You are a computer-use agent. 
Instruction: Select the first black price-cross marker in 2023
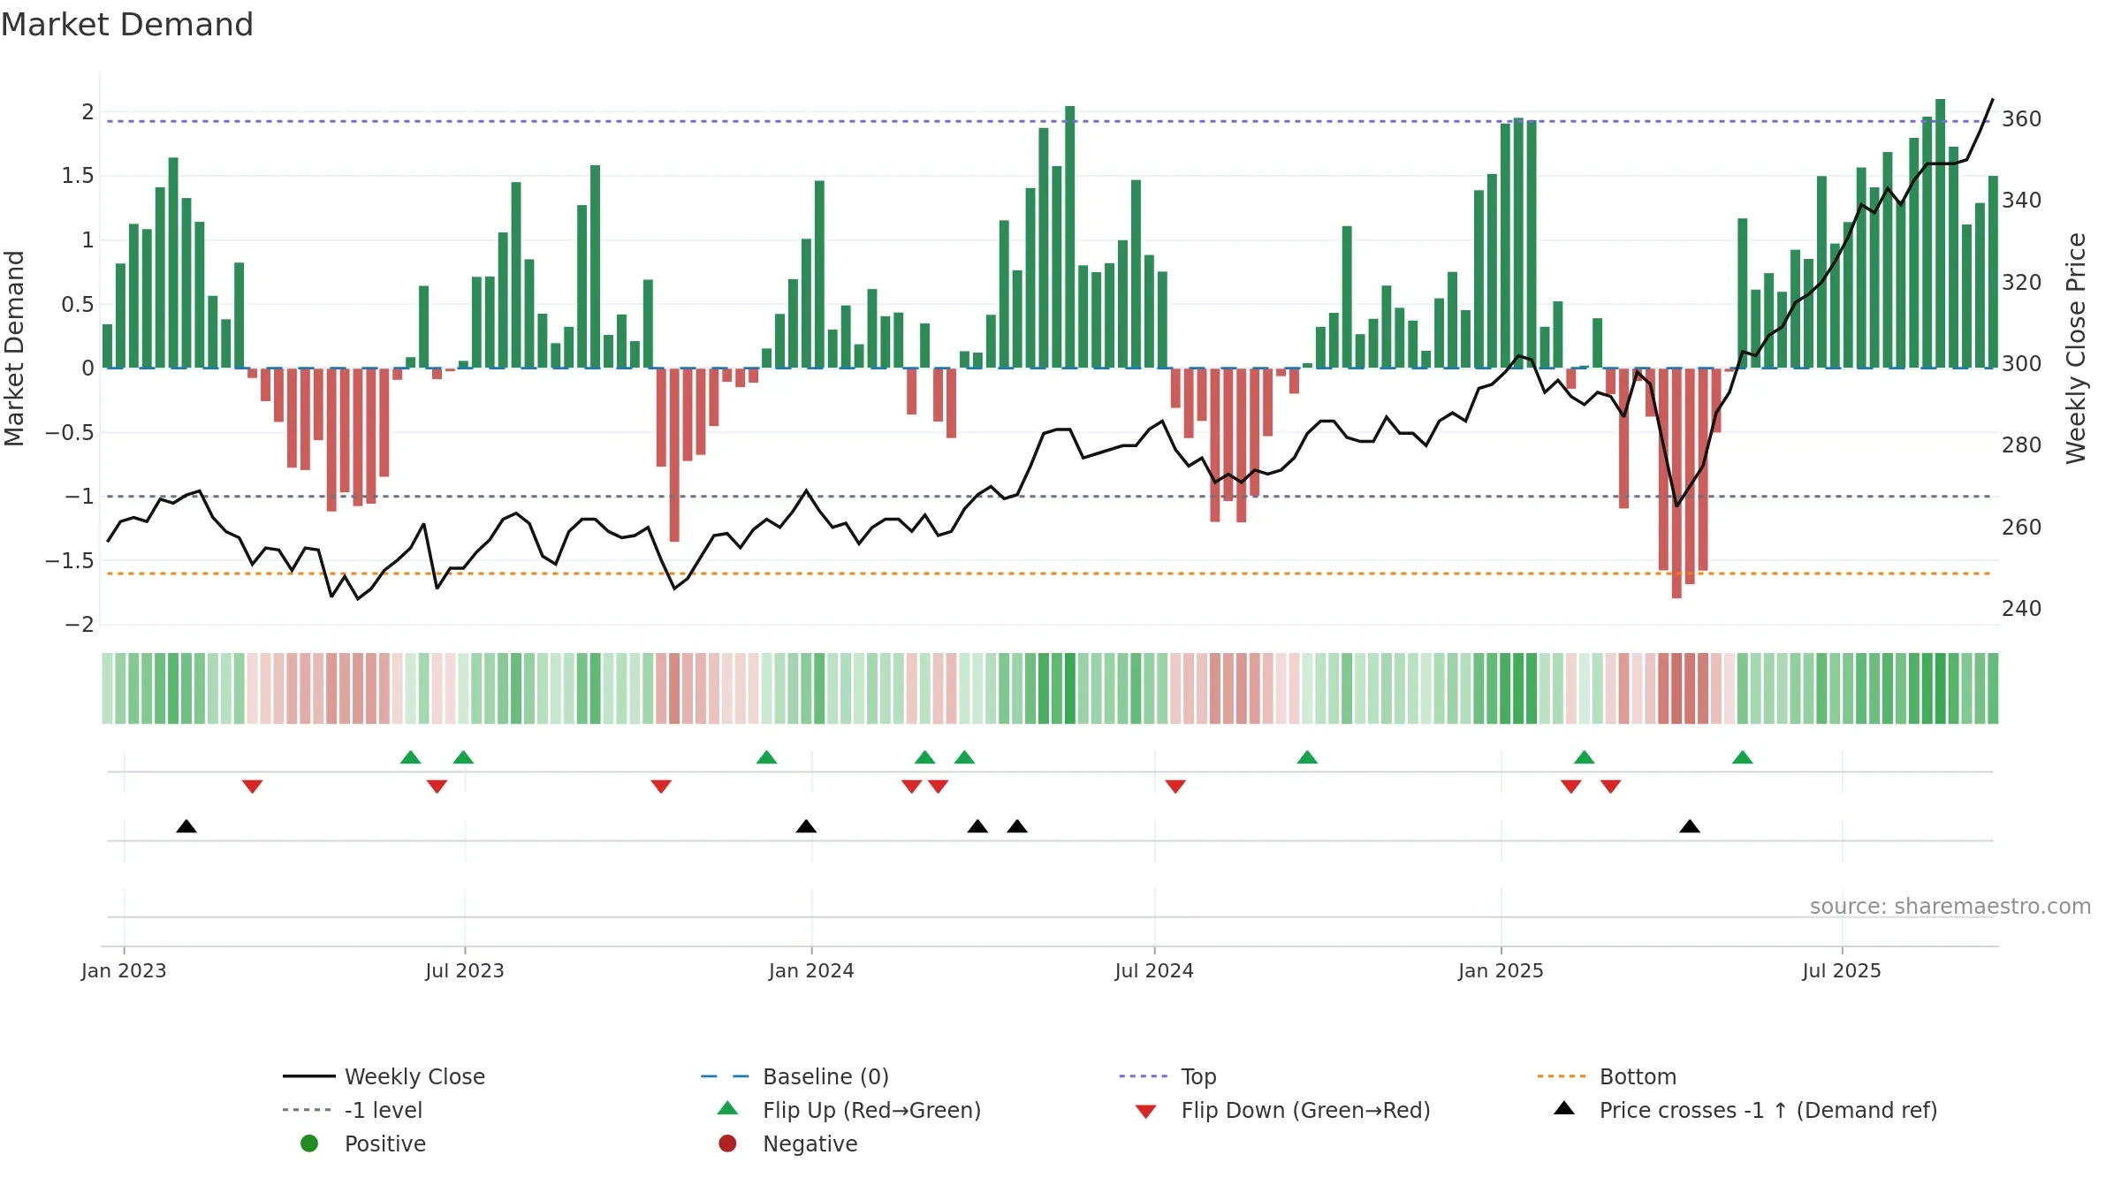click(186, 826)
